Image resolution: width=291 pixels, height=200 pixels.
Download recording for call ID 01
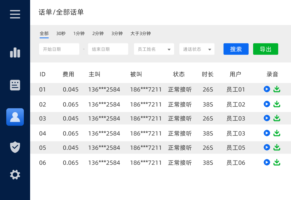(x=277, y=89)
